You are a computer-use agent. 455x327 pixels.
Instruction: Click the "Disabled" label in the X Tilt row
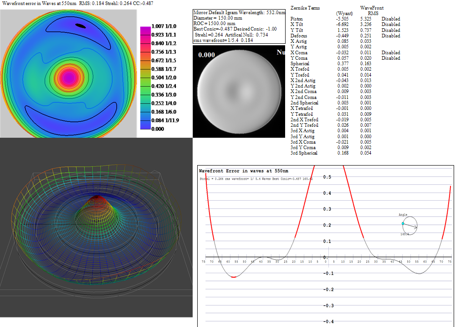[391, 25]
